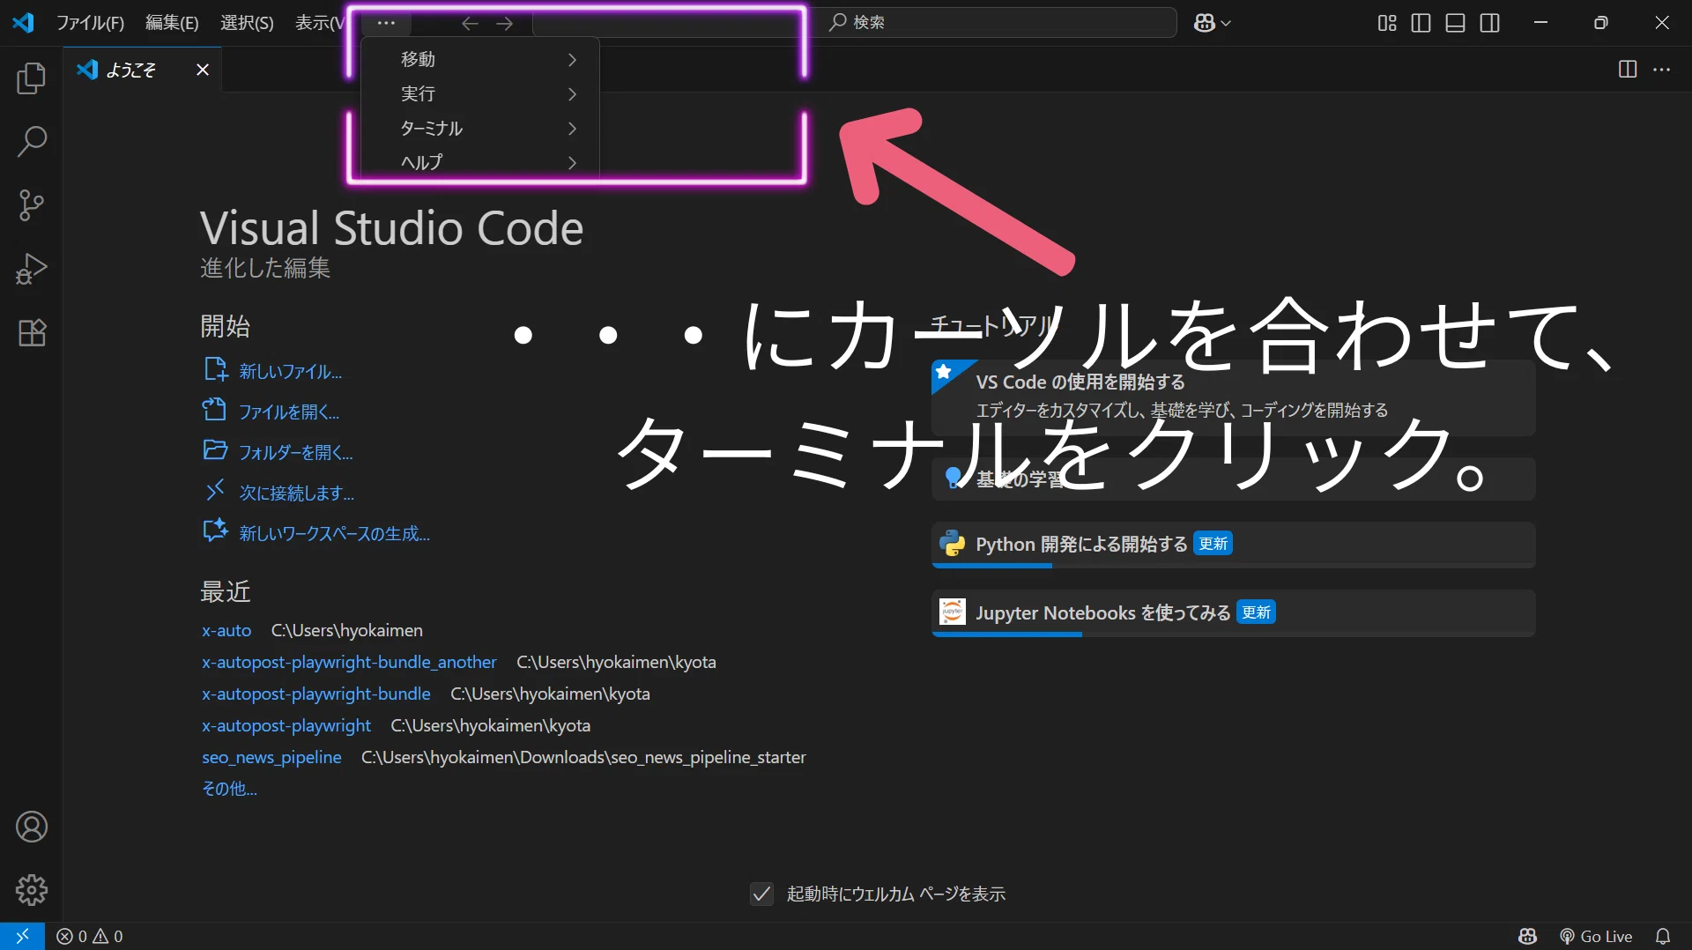The width and height of the screenshot is (1692, 950).
Task: Open the Copilot chat menu in title bar
Action: 1212,23
